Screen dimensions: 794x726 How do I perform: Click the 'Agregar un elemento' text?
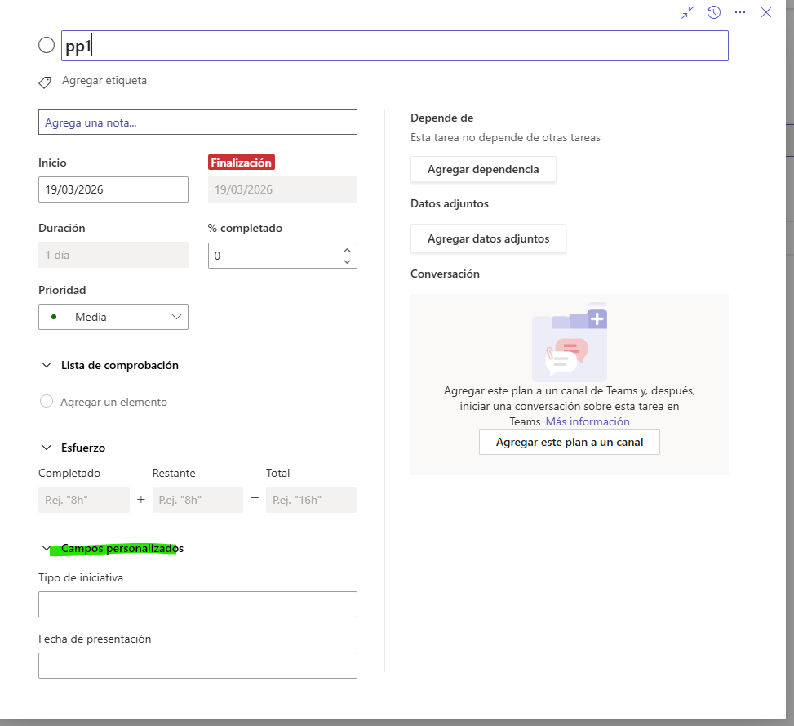[x=114, y=402]
